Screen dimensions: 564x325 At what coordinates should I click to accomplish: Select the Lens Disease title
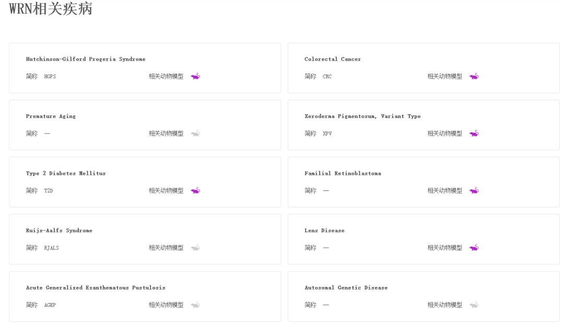pyautogui.click(x=324, y=231)
